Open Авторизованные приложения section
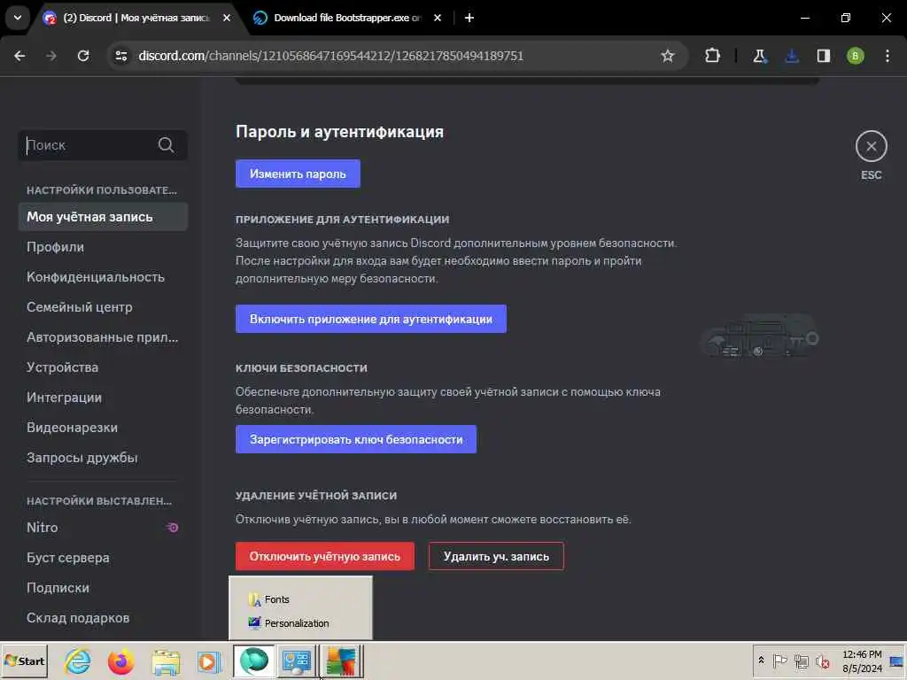This screenshot has height=680, width=907. [x=103, y=337]
